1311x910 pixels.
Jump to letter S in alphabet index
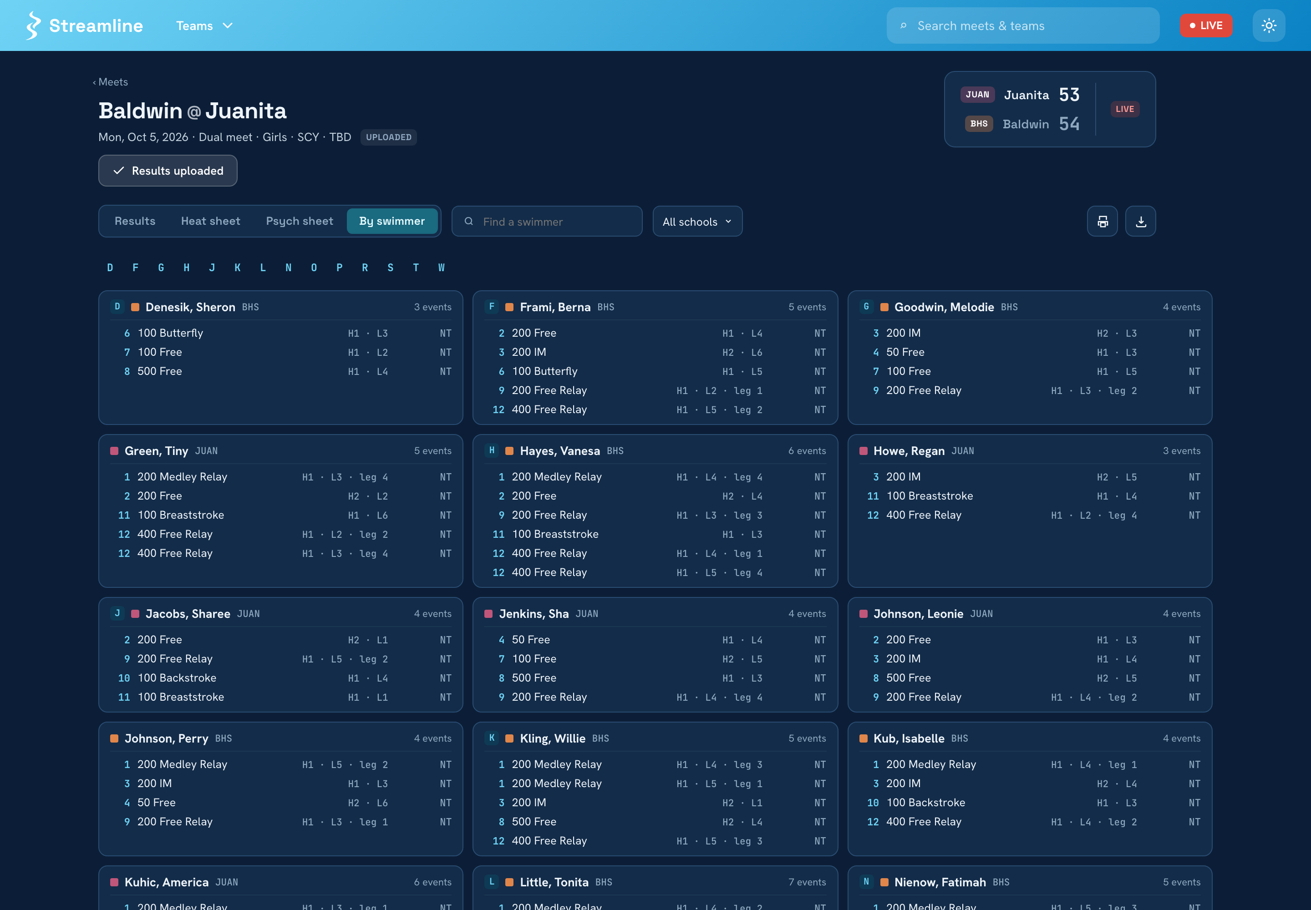[x=390, y=268]
